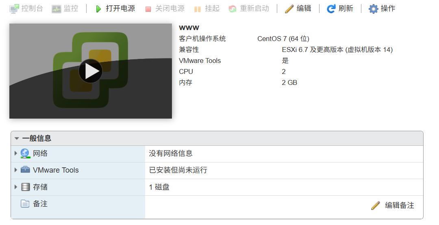Click the disk icon in the 存储 row
Image resolution: width=439 pixels, height=225 pixels.
[x=26, y=187]
